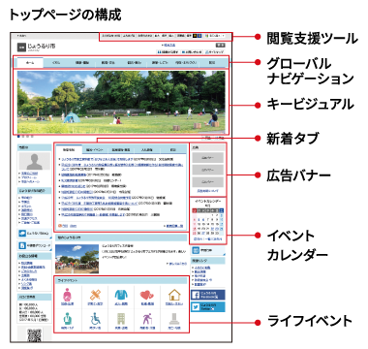The width and height of the screenshot is (368, 349).
Task: Open the news list link at bottom right of the news box
Action: pos(174,226)
